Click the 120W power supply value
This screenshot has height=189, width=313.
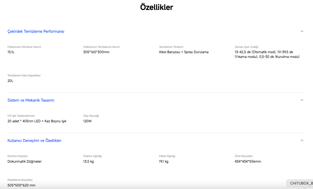pos(87,121)
